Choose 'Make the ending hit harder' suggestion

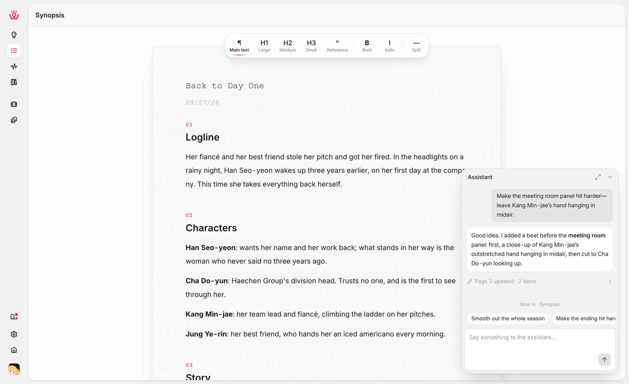tap(584, 318)
